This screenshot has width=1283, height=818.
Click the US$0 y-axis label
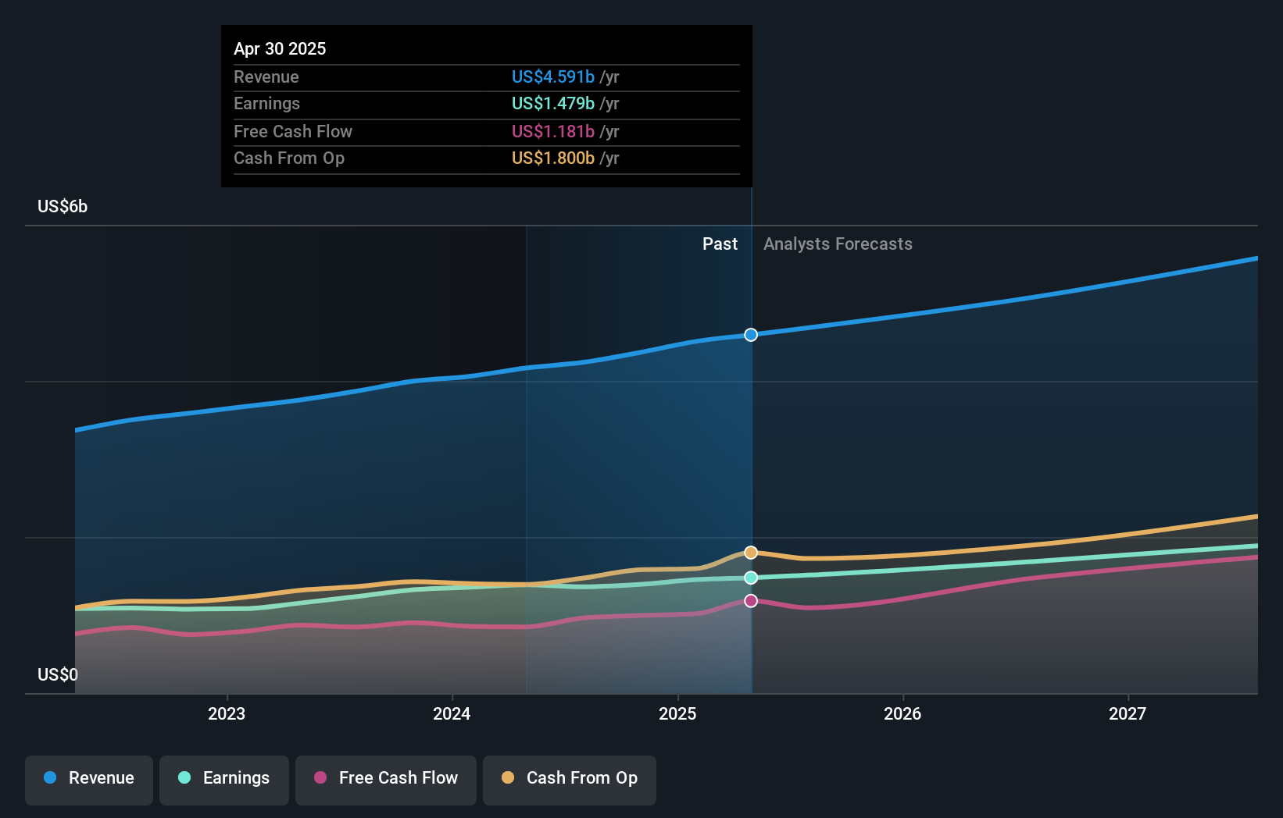tap(58, 674)
